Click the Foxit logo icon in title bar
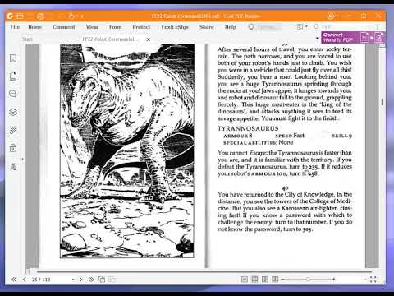 coord(10,16)
